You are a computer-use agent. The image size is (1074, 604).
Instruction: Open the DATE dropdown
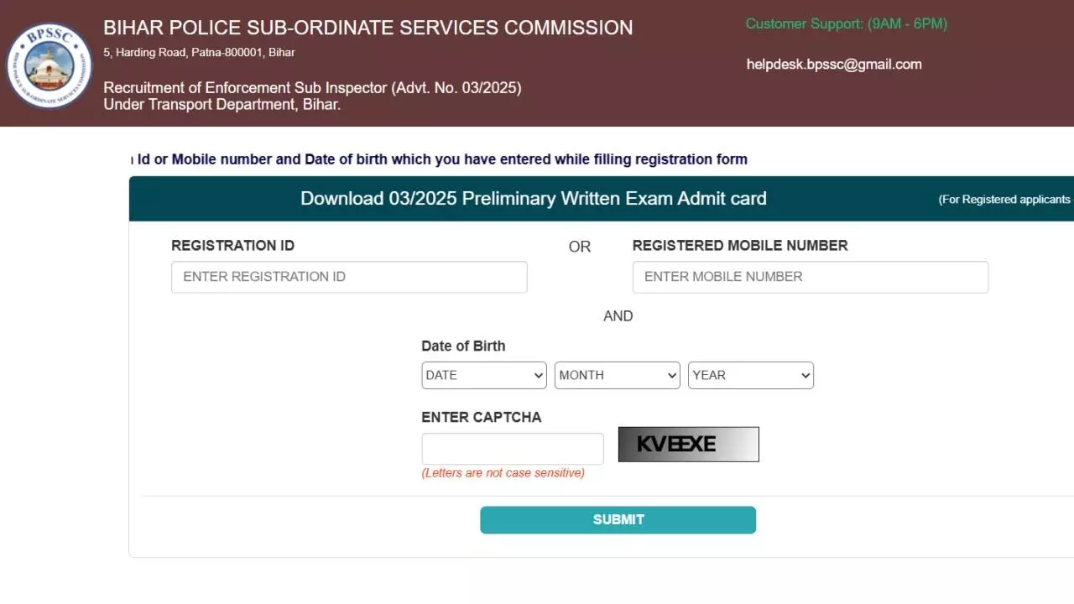point(483,375)
